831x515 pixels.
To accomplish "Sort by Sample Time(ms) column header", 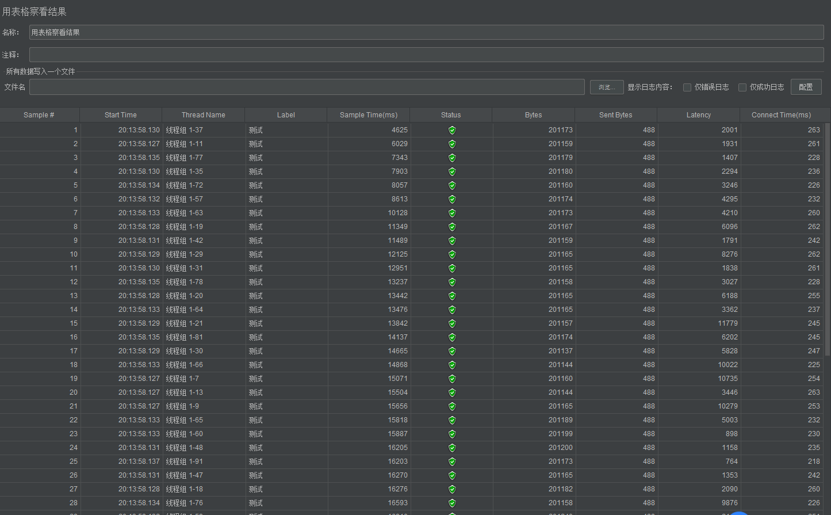I will pos(369,115).
